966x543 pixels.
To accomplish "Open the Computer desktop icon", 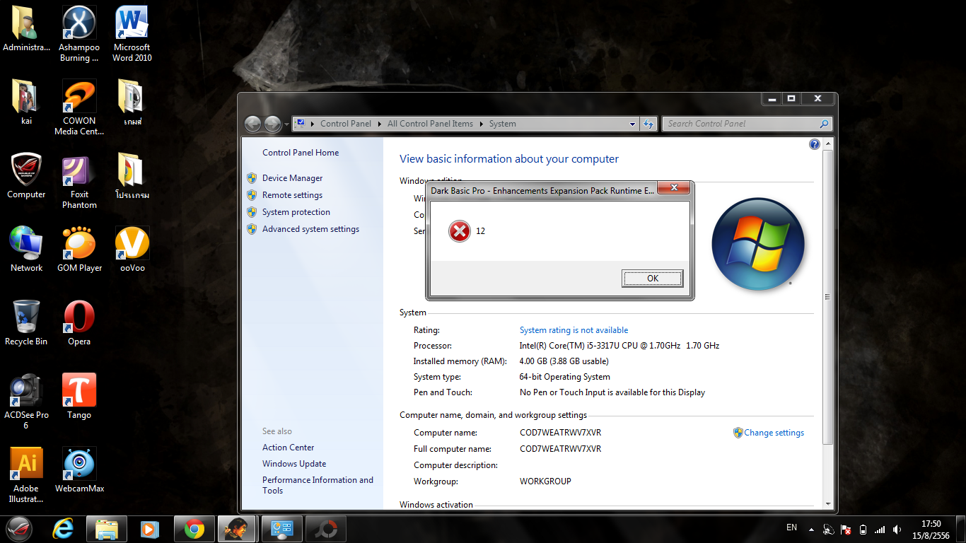I will click(26, 176).
